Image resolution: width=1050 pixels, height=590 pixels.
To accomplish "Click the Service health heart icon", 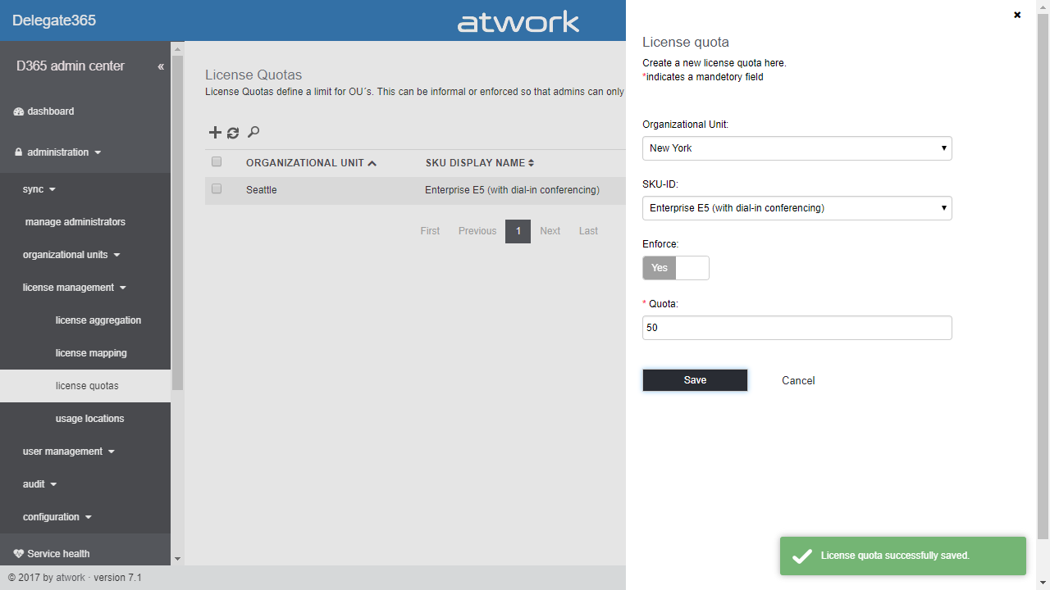I will click(x=19, y=554).
